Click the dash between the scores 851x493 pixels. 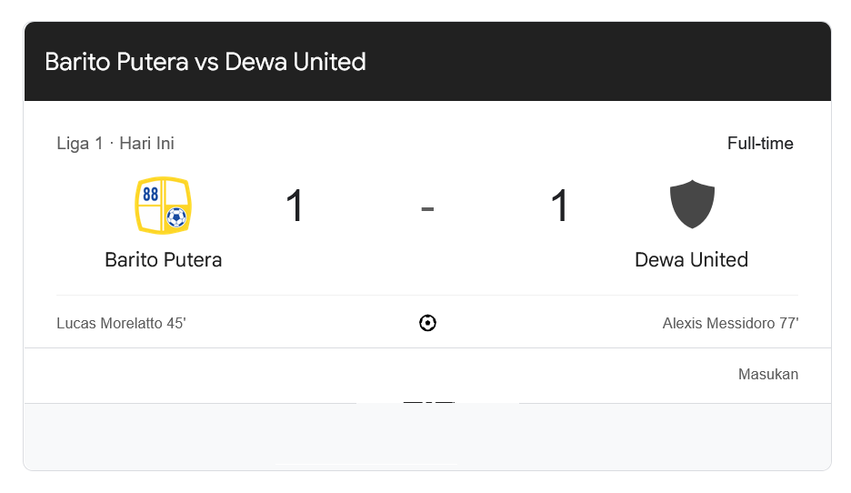pos(427,208)
